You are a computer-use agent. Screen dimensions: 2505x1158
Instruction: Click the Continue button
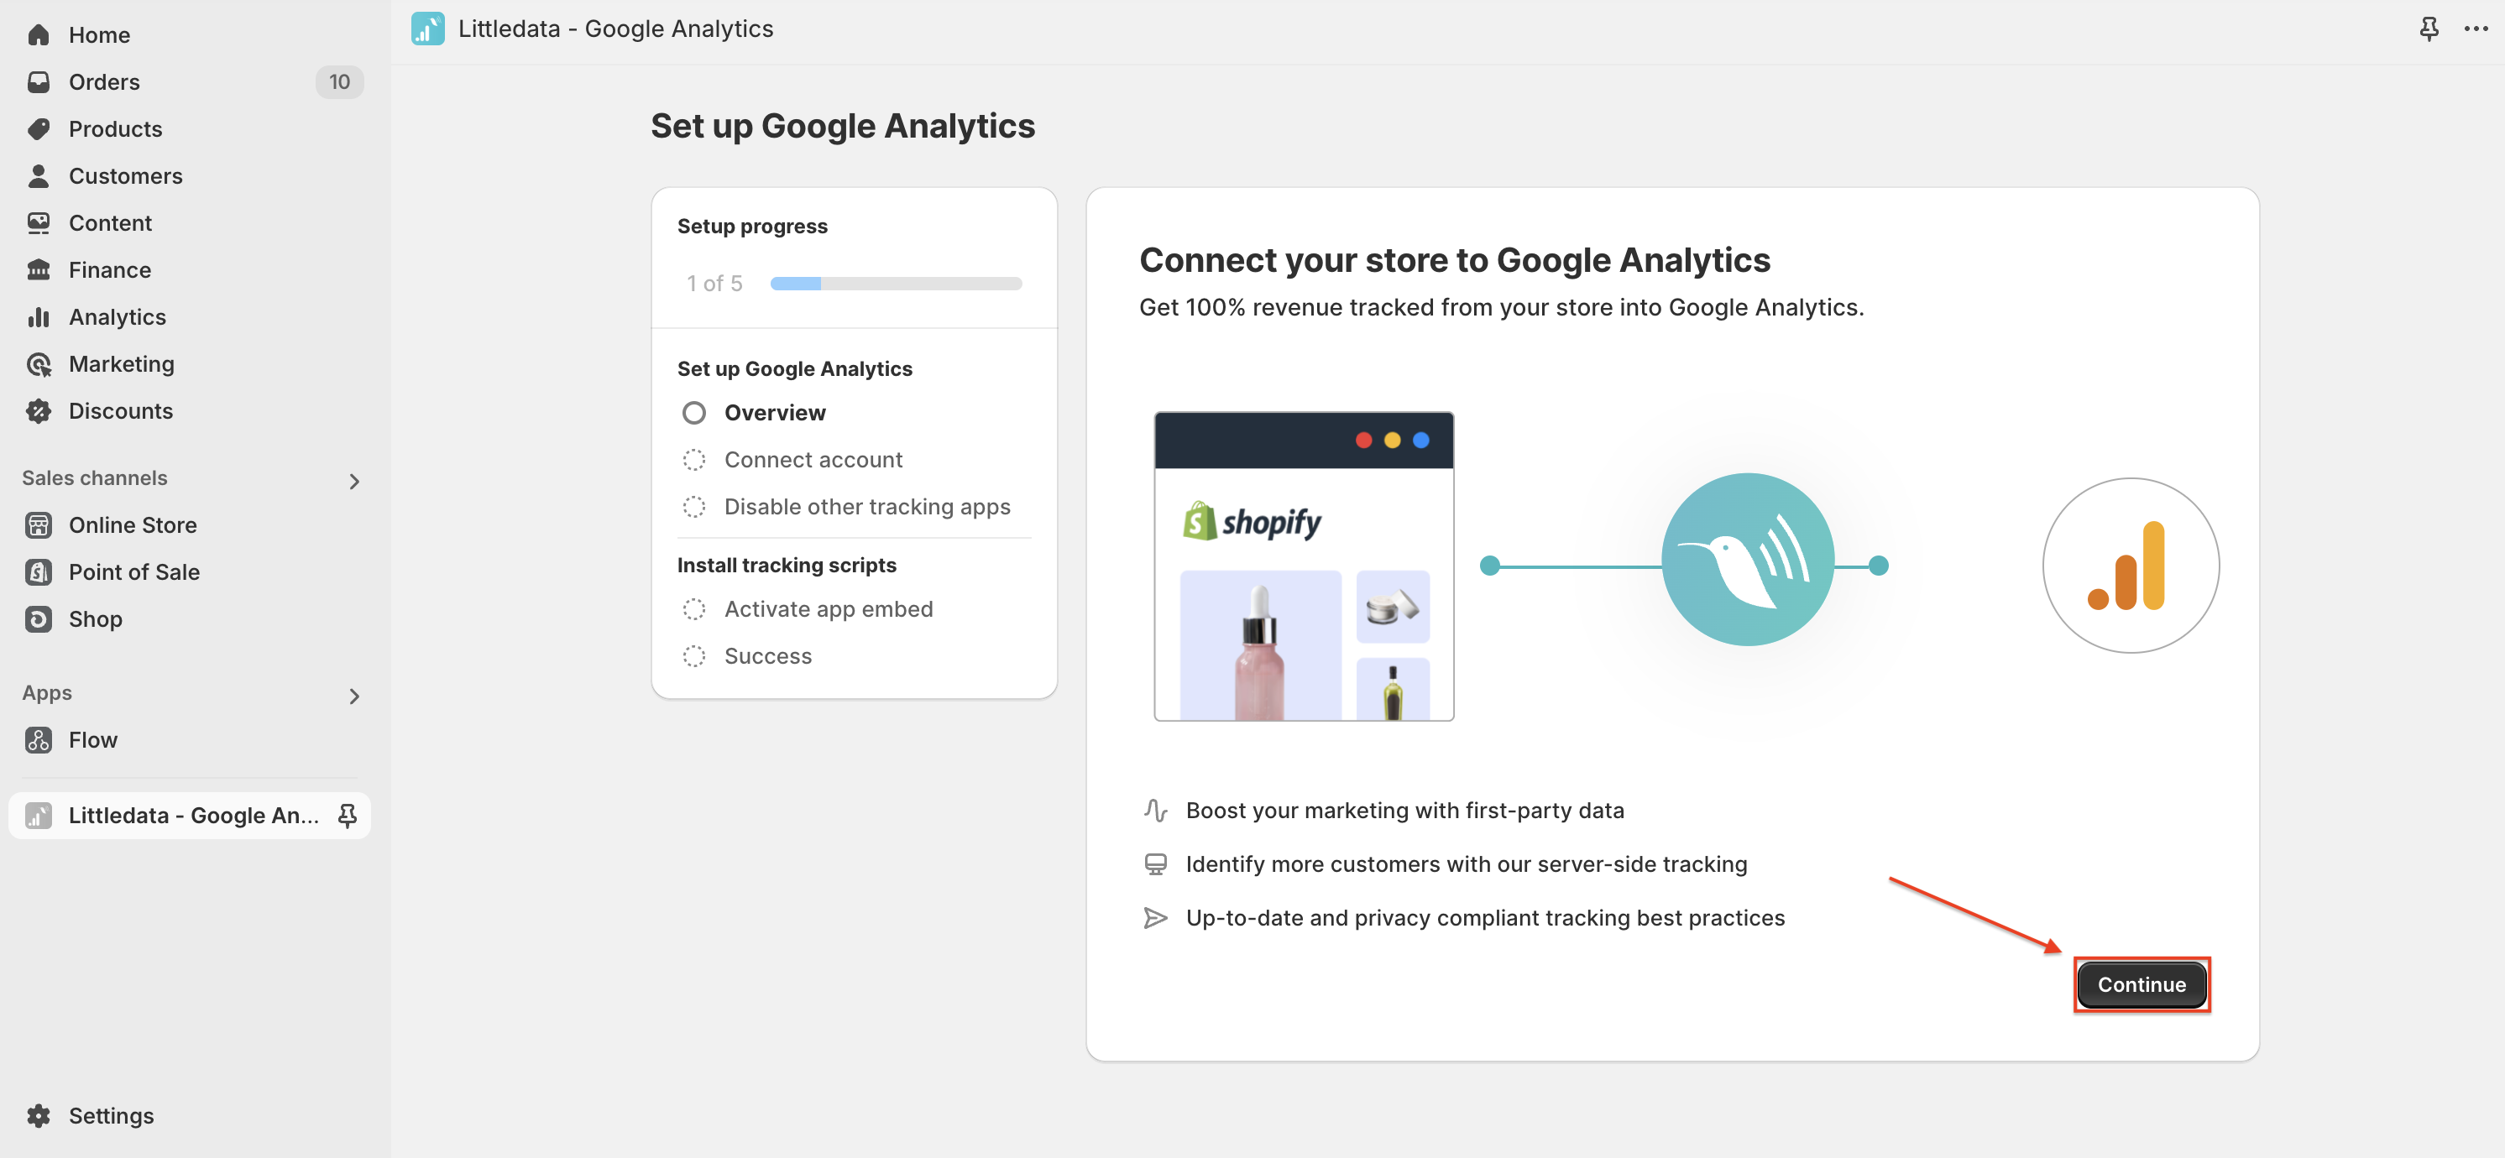pyautogui.click(x=2142, y=984)
